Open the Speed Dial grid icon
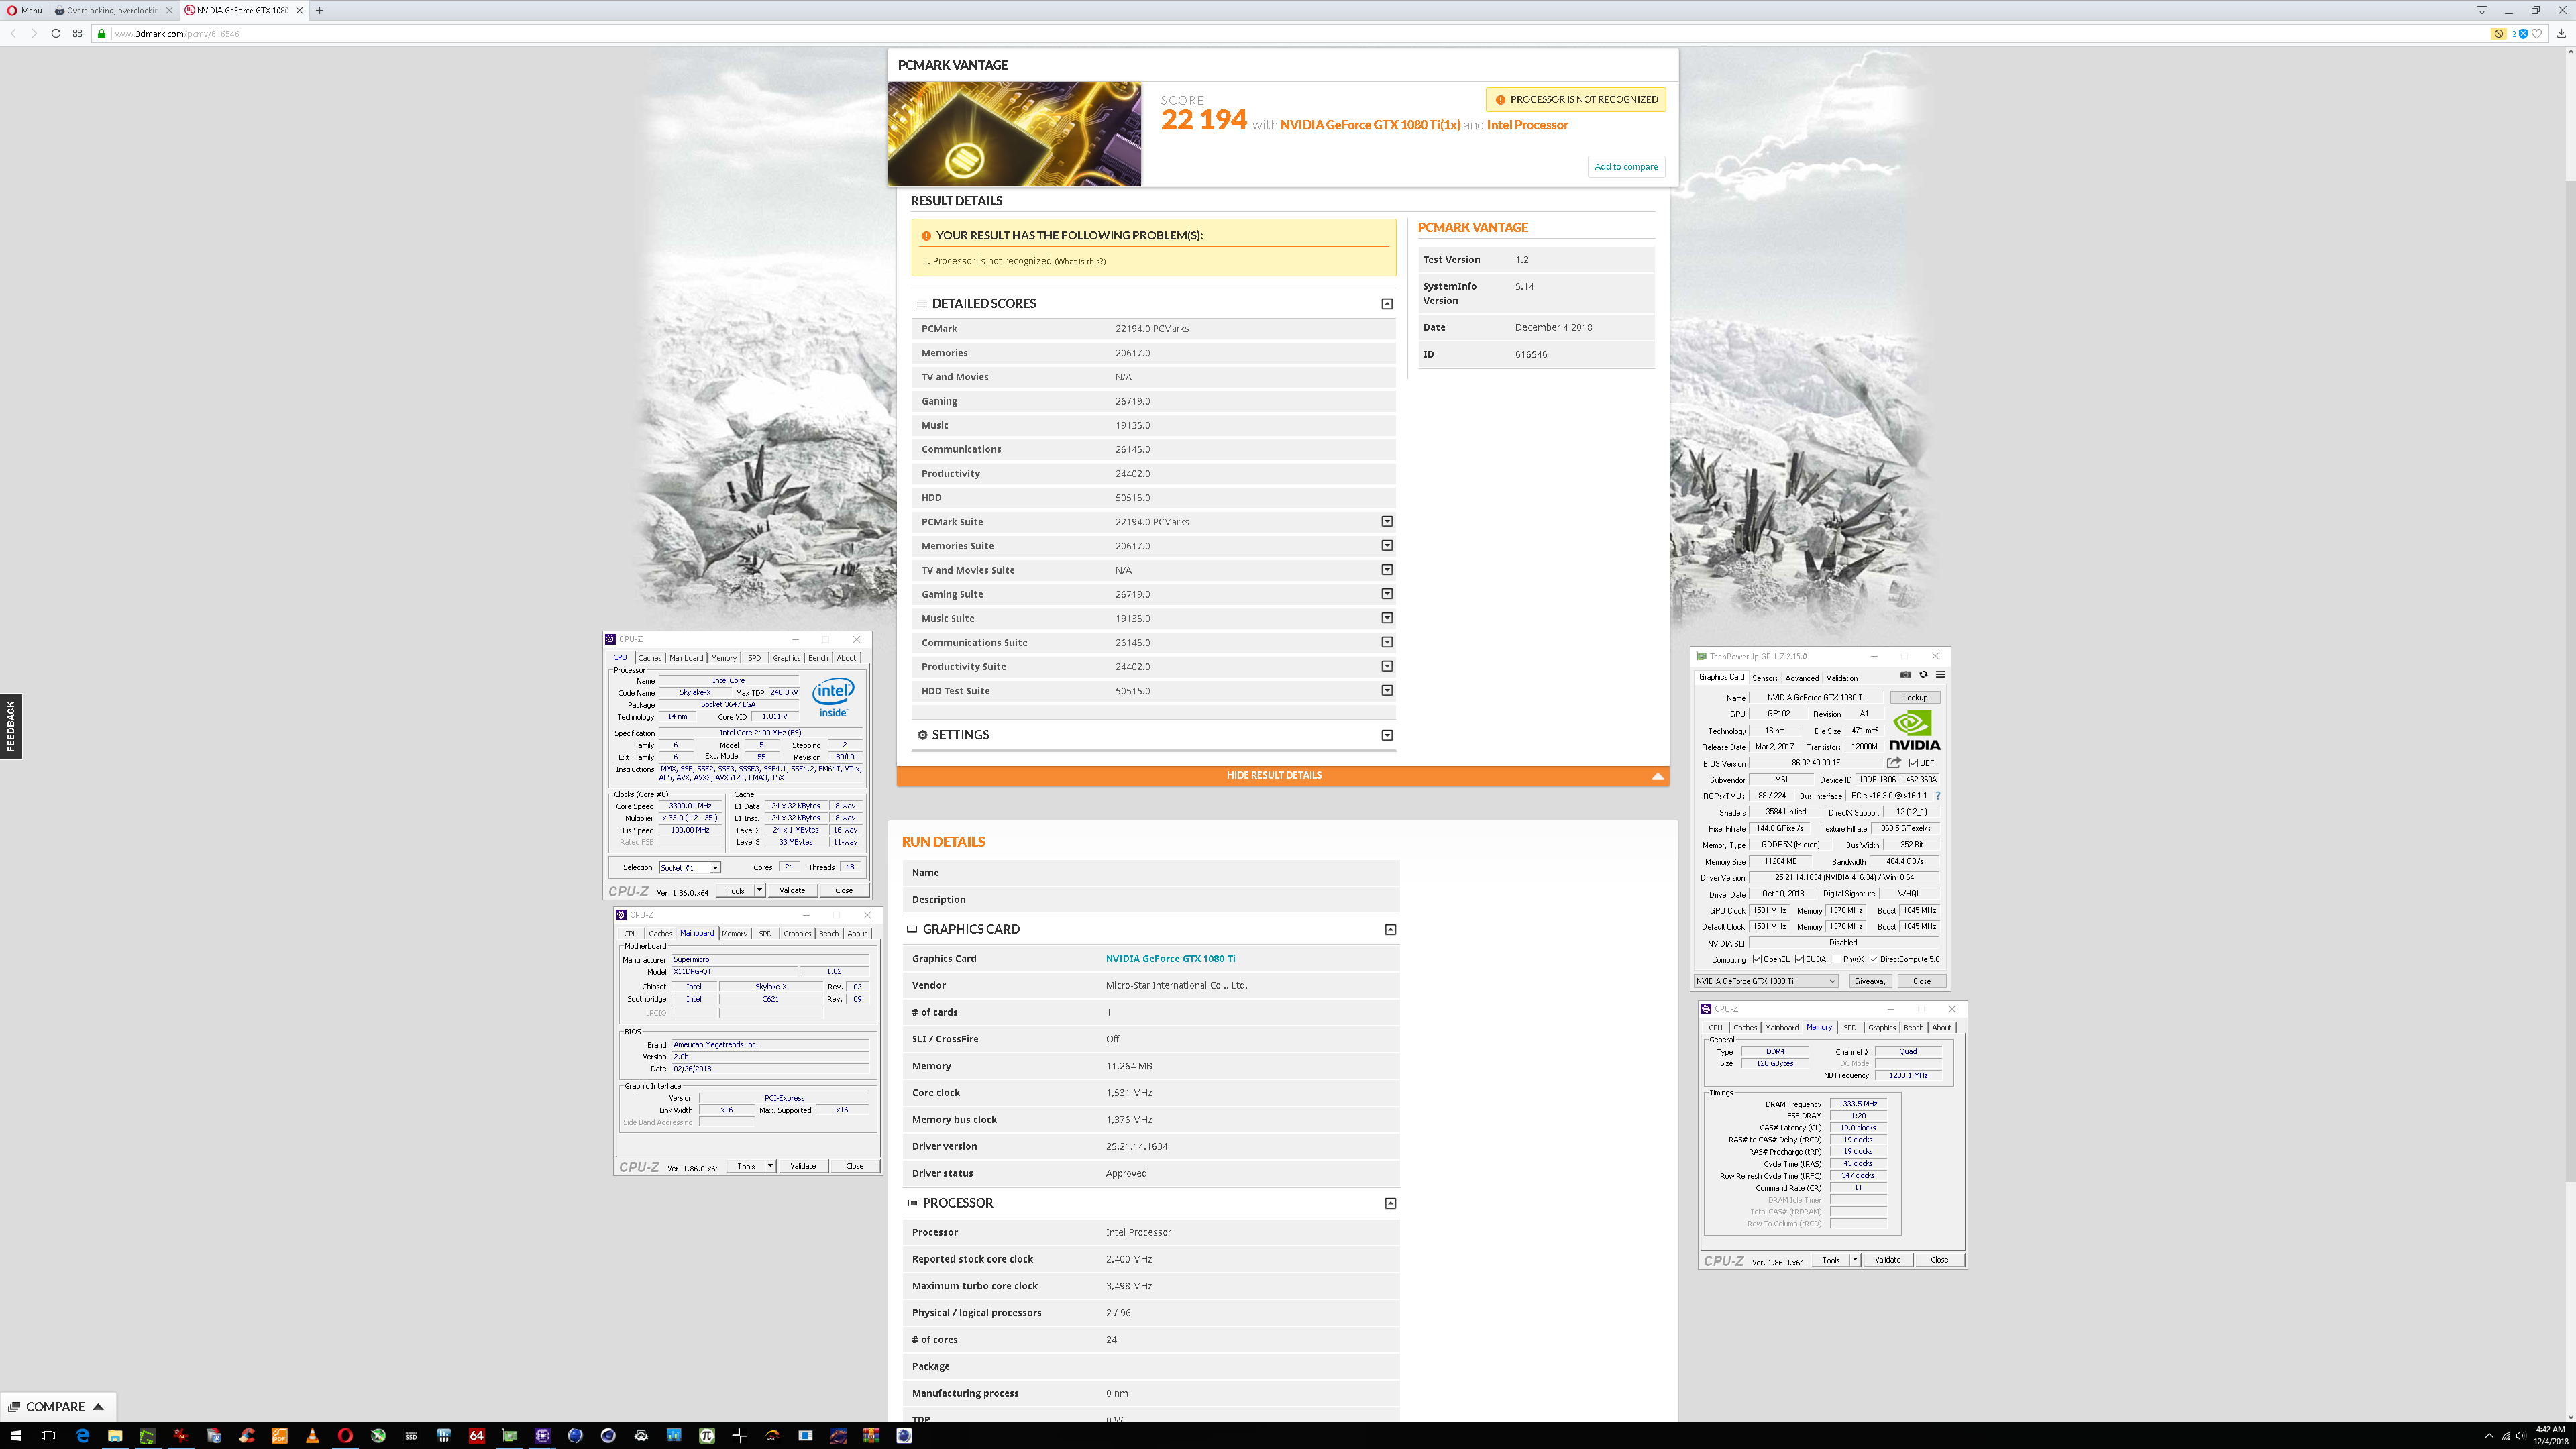This screenshot has width=2576, height=1449. coord(77,33)
